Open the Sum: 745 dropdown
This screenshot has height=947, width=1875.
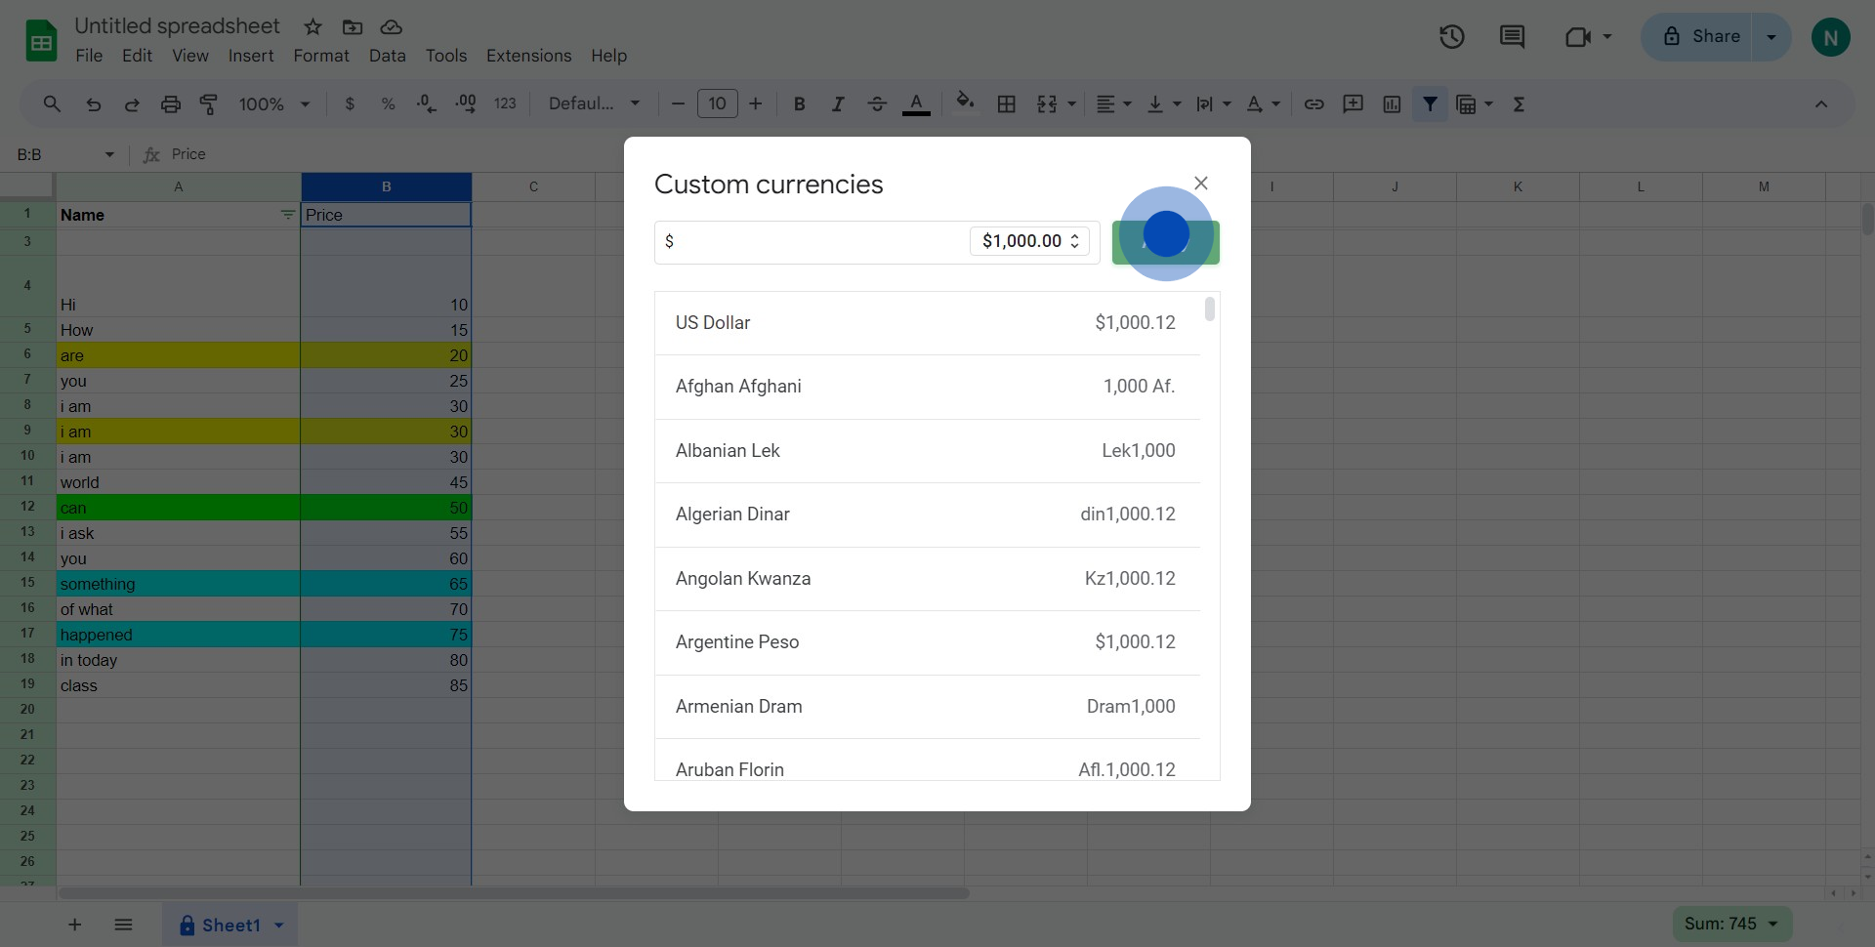pos(1731,924)
